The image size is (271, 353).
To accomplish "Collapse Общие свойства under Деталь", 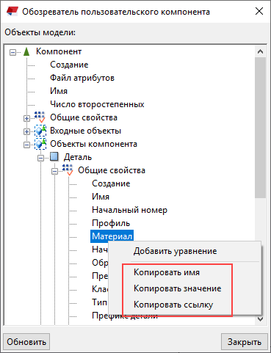I will pyautogui.click(x=54, y=171).
